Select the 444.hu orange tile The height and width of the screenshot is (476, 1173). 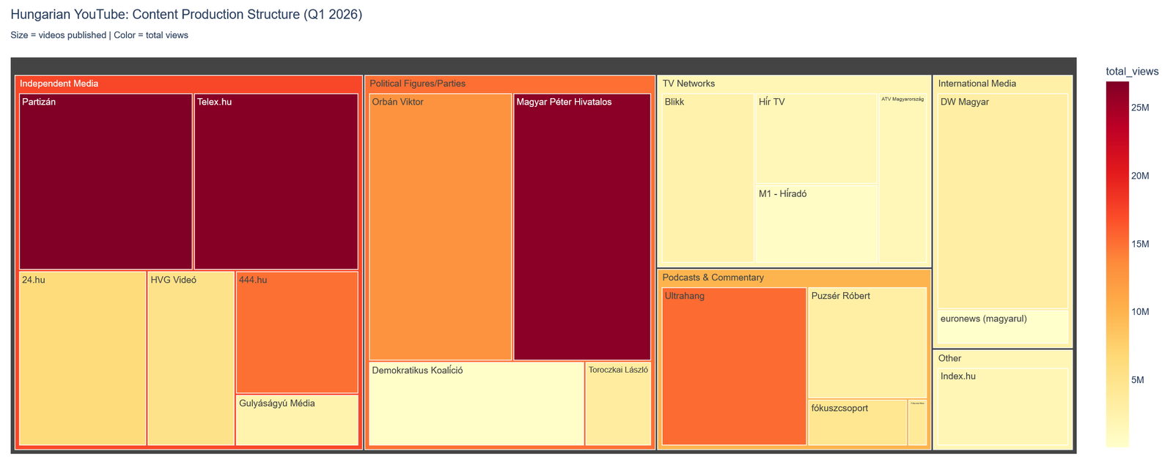(297, 332)
